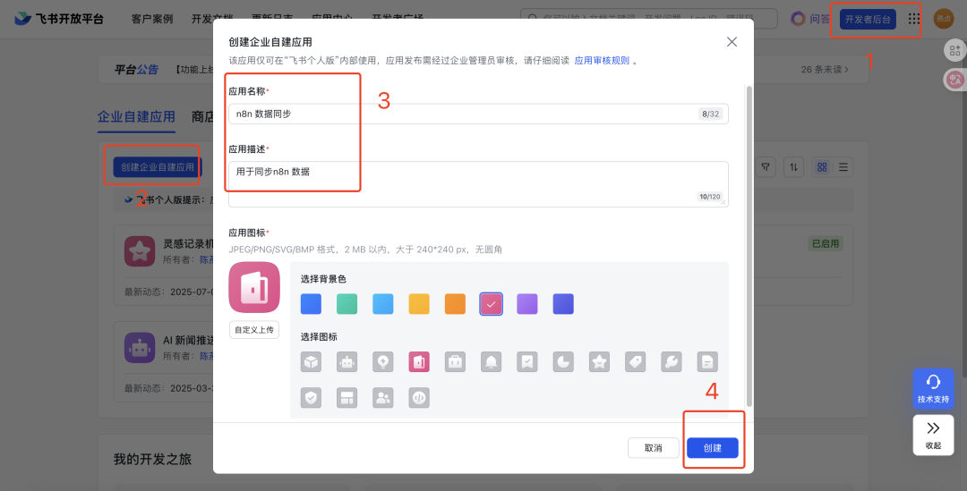The image size is (967, 491).
Task: Select the green background color swatch
Action: click(x=347, y=304)
